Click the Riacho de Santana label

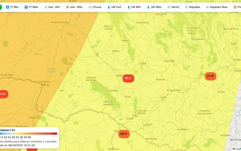pos(109,27)
